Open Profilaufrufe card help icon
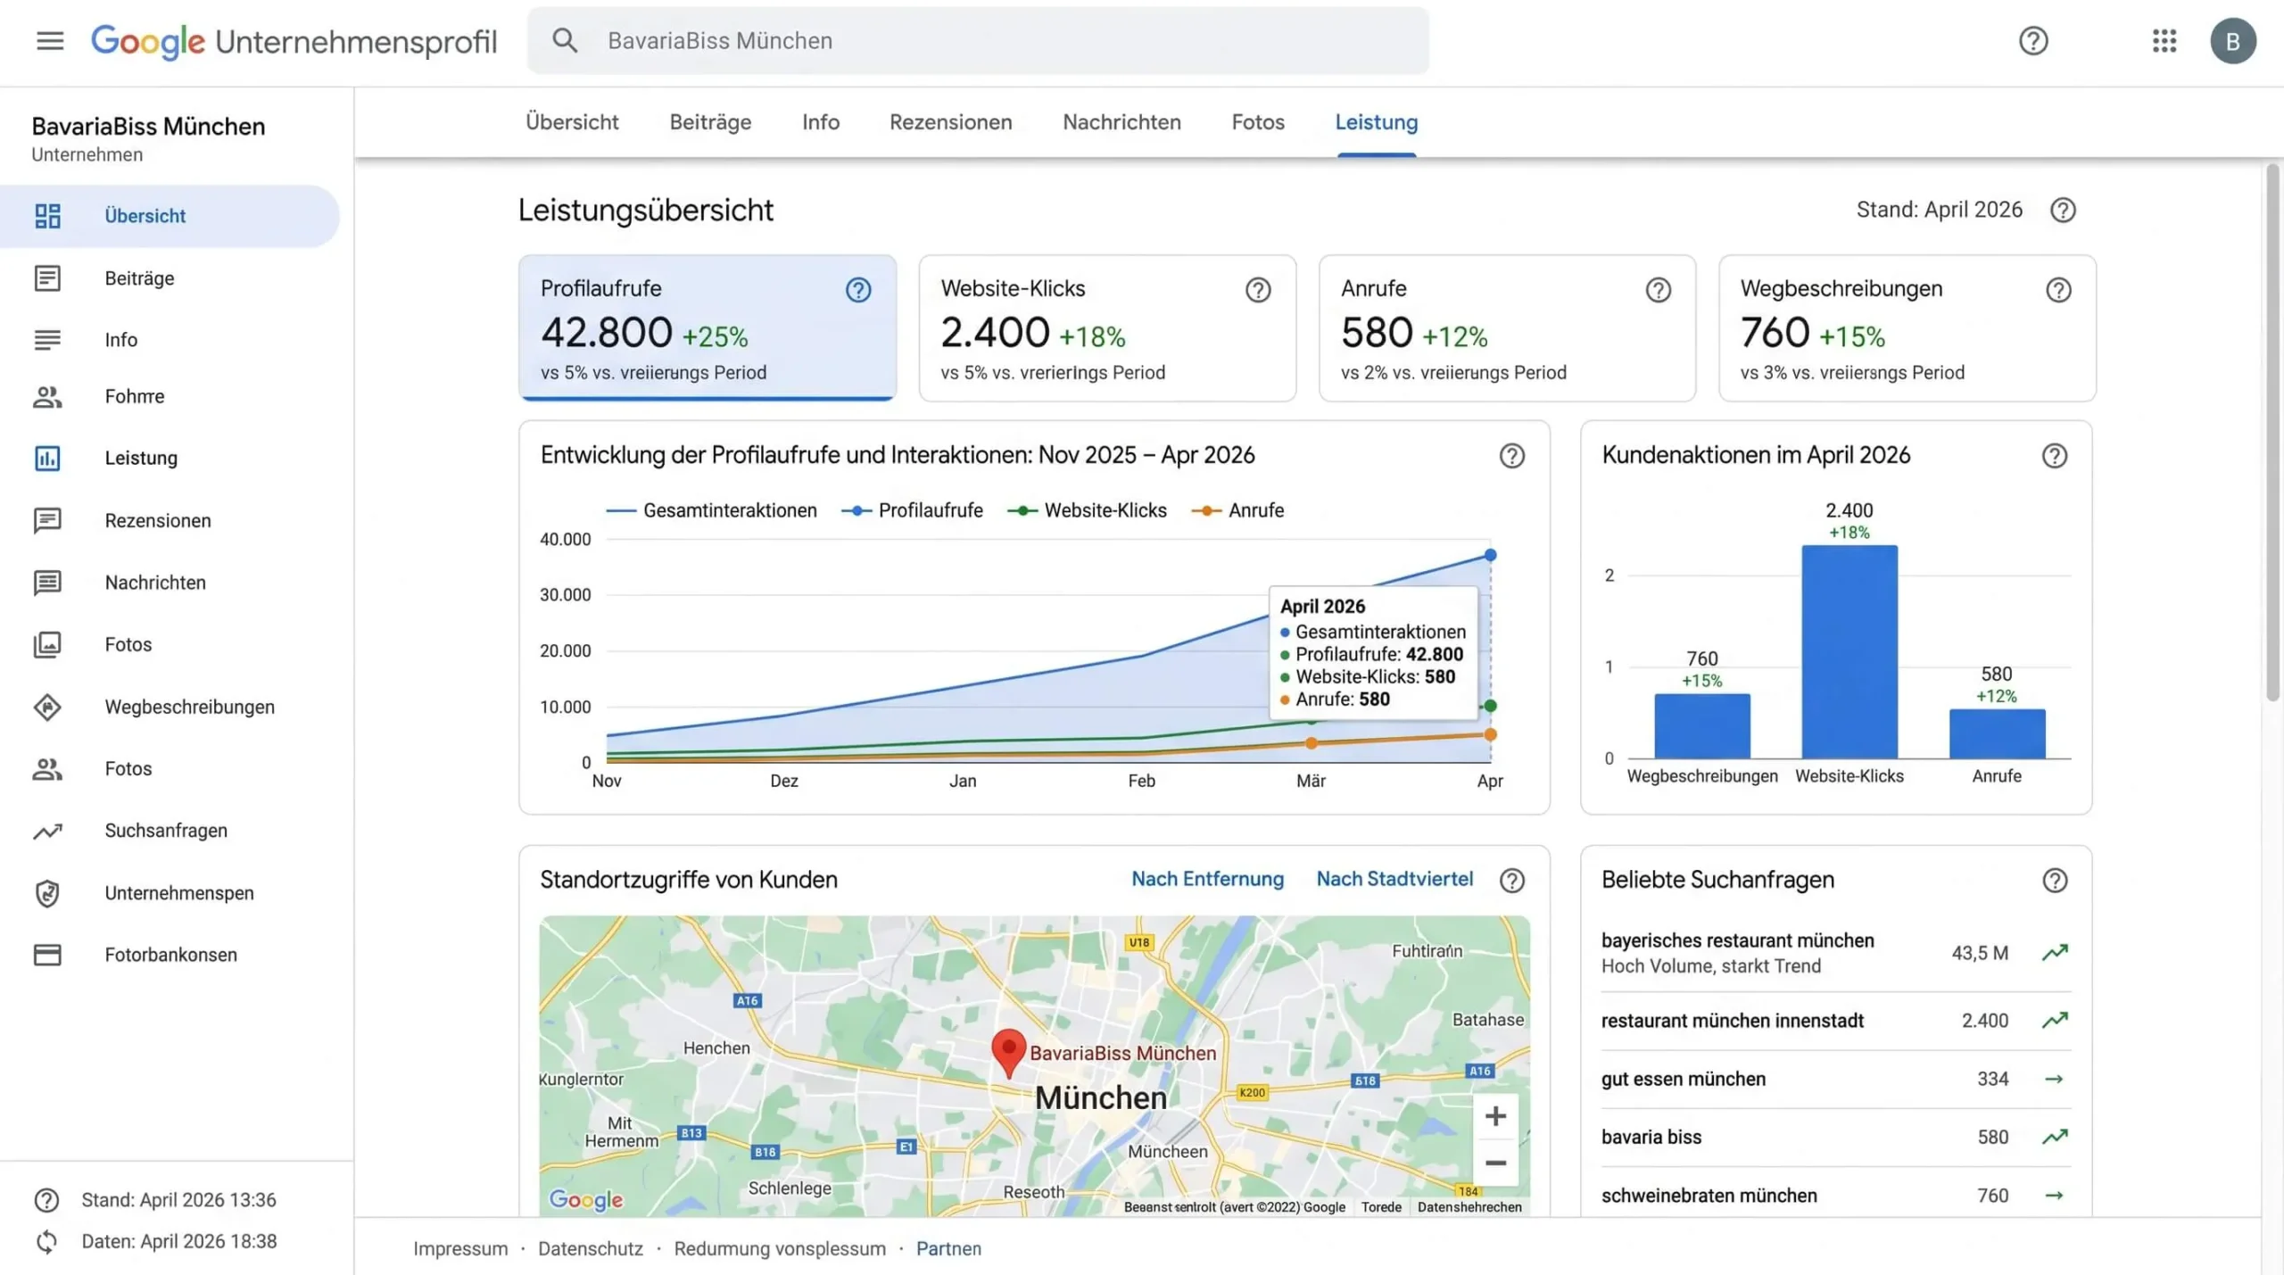This screenshot has width=2284, height=1275. [858, 290]
